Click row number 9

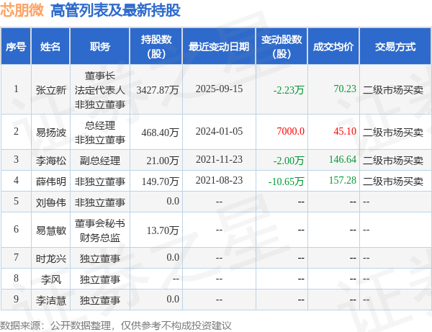point(17,299)
